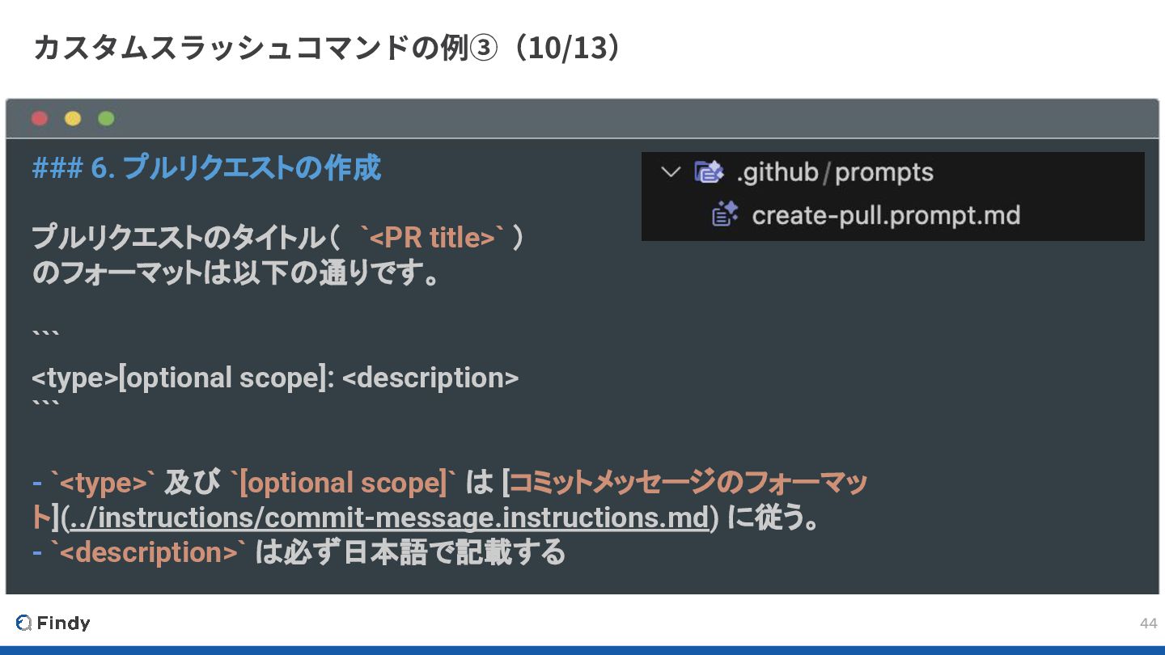This screenshot has height=655, width=1165.
Task: Click the Findy logo
Action: pyautogui.click(x=53, y=623)
